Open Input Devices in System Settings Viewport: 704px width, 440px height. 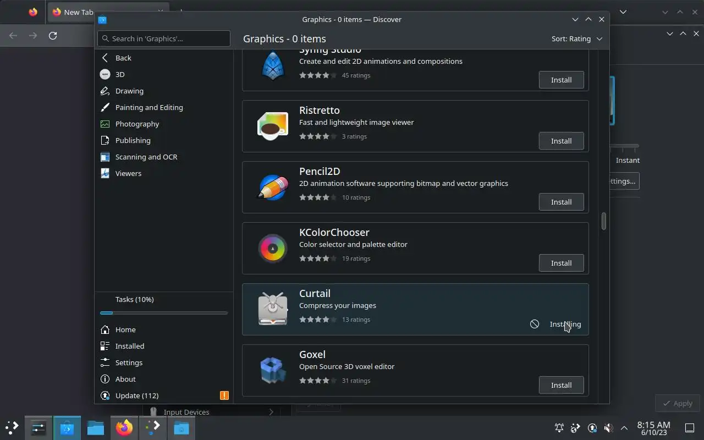212,411
